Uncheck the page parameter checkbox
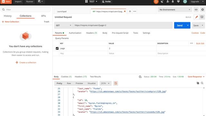This screenshot has height=116, width=206. click(x=57, y=48)
